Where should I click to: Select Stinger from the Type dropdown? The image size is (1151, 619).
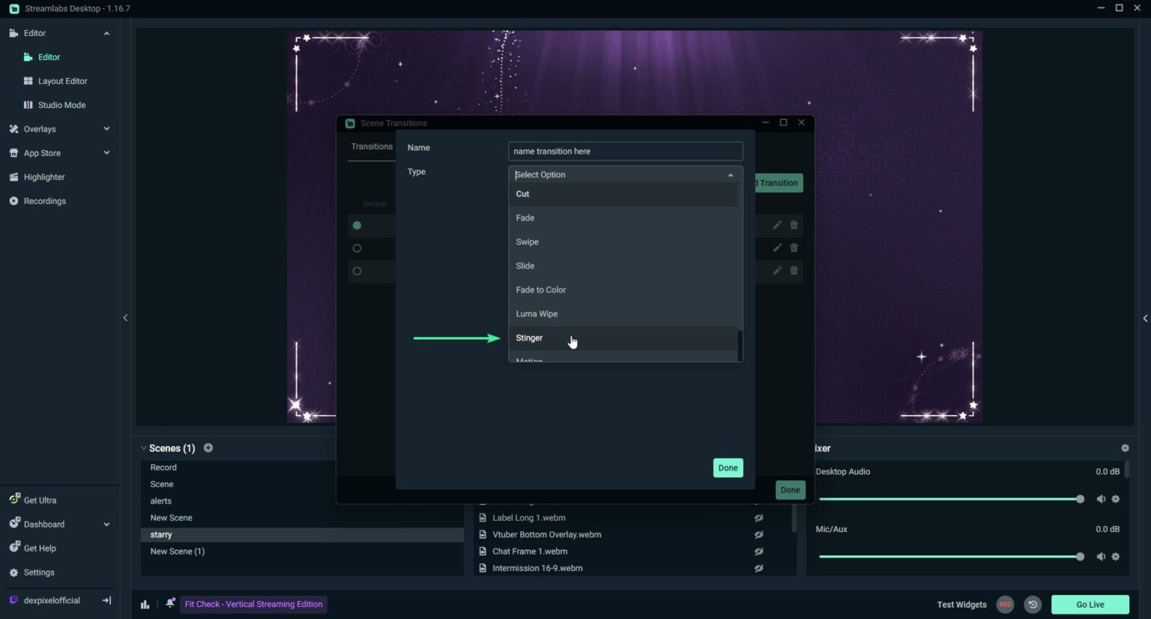529,338
